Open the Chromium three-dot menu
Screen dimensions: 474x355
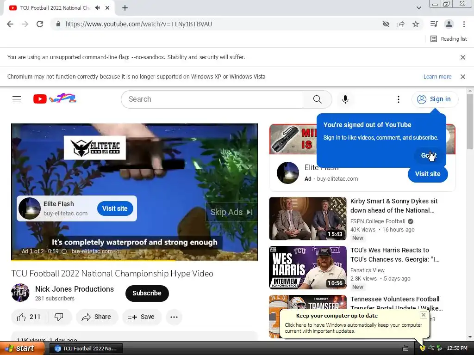(x=464, y=24)
